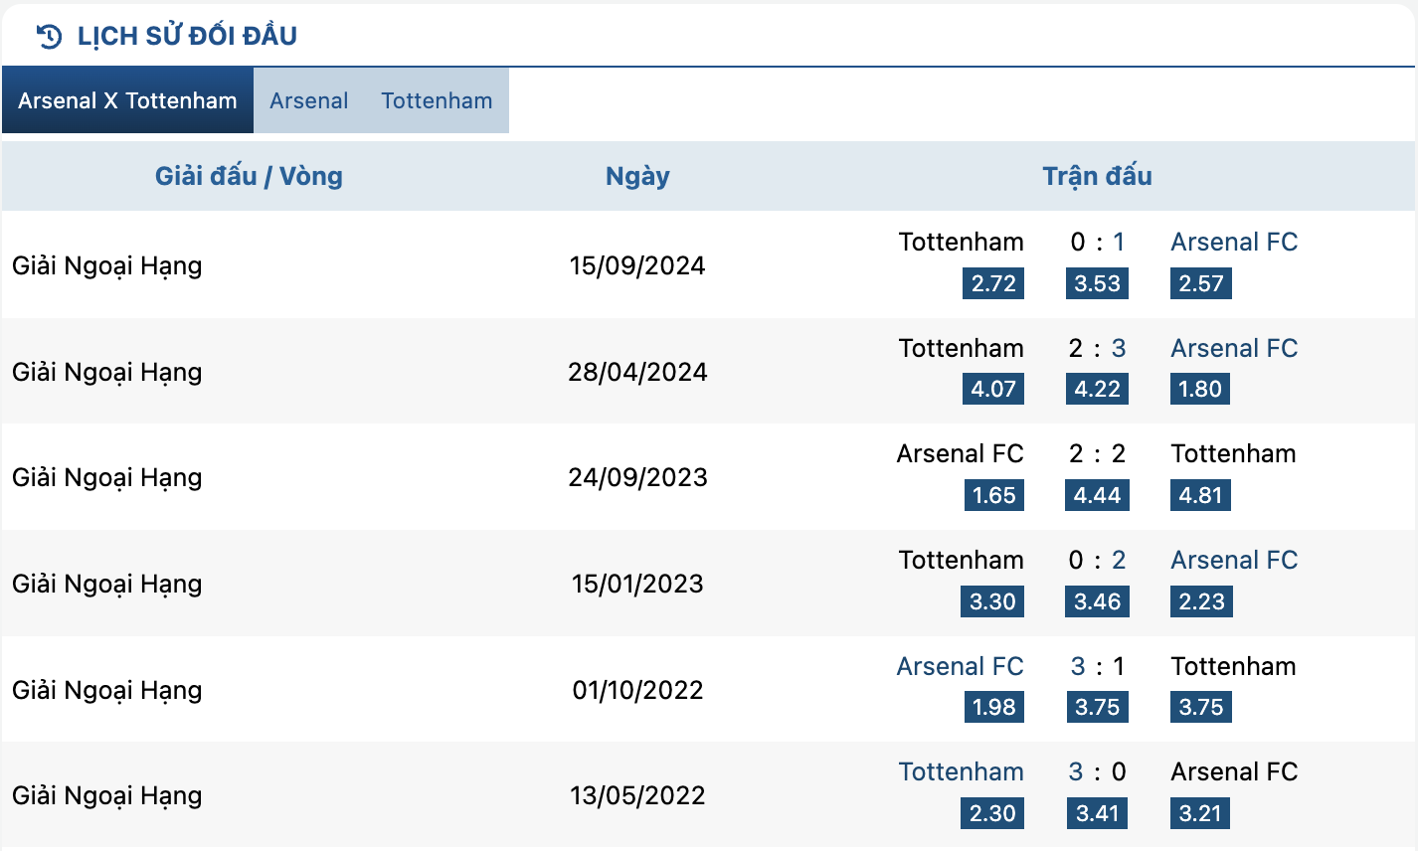The height and width of the screenshot is (851, 1418).
Task: Switch to Arsenal X Tottenham tab
Action: coord(127,100)
